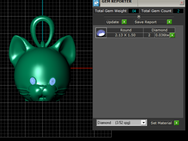Open the Diamond (3.52 spg) material dropdown
This screenshot has width=188, height=141.
pyautogui.click(x=121, y=123)
